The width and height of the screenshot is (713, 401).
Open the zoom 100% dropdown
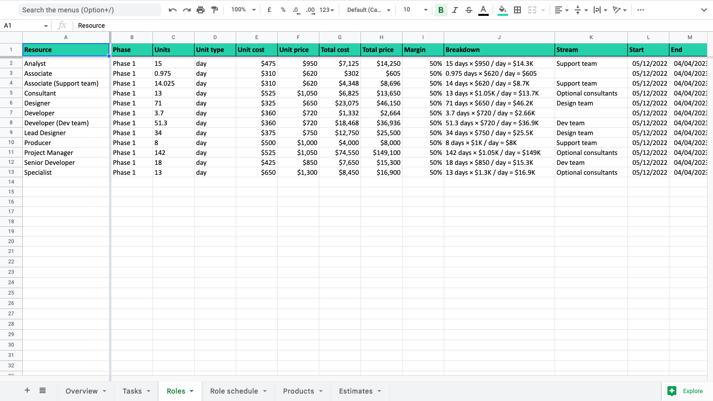(244, 10)
